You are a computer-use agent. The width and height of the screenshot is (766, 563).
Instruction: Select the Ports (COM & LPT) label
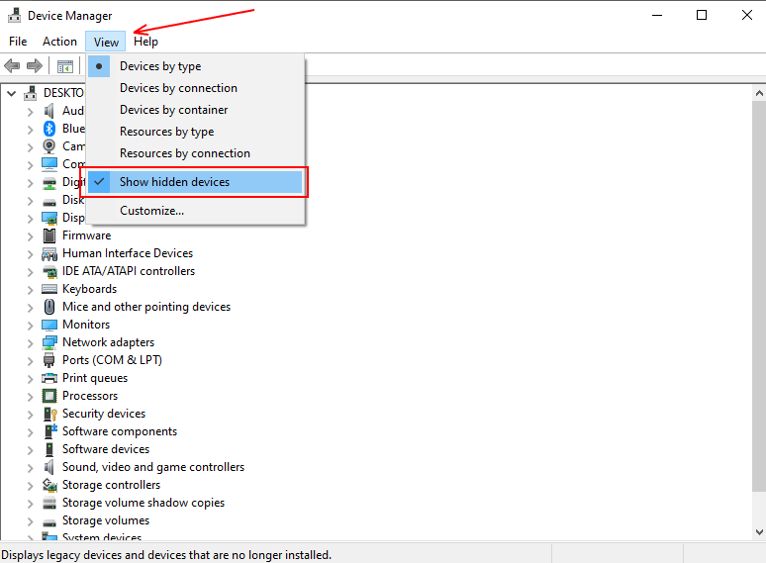click(x=112, y=360)
